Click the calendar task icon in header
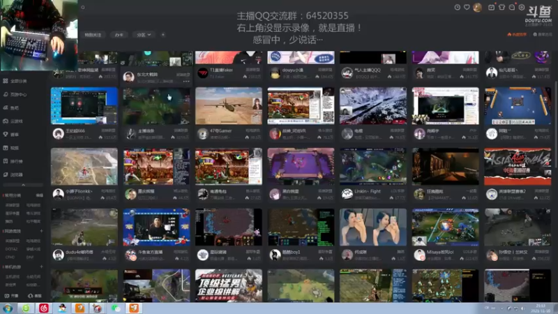The width and height of the screenshot is (558, 314). pyautogui.click(x=491, y=7)
